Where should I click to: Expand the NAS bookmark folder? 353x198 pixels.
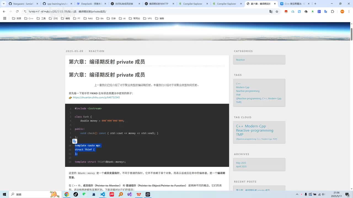(x=88, y=18)
